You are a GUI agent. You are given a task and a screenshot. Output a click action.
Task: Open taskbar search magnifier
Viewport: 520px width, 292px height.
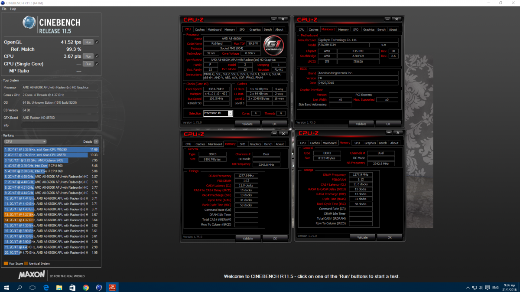20,287
